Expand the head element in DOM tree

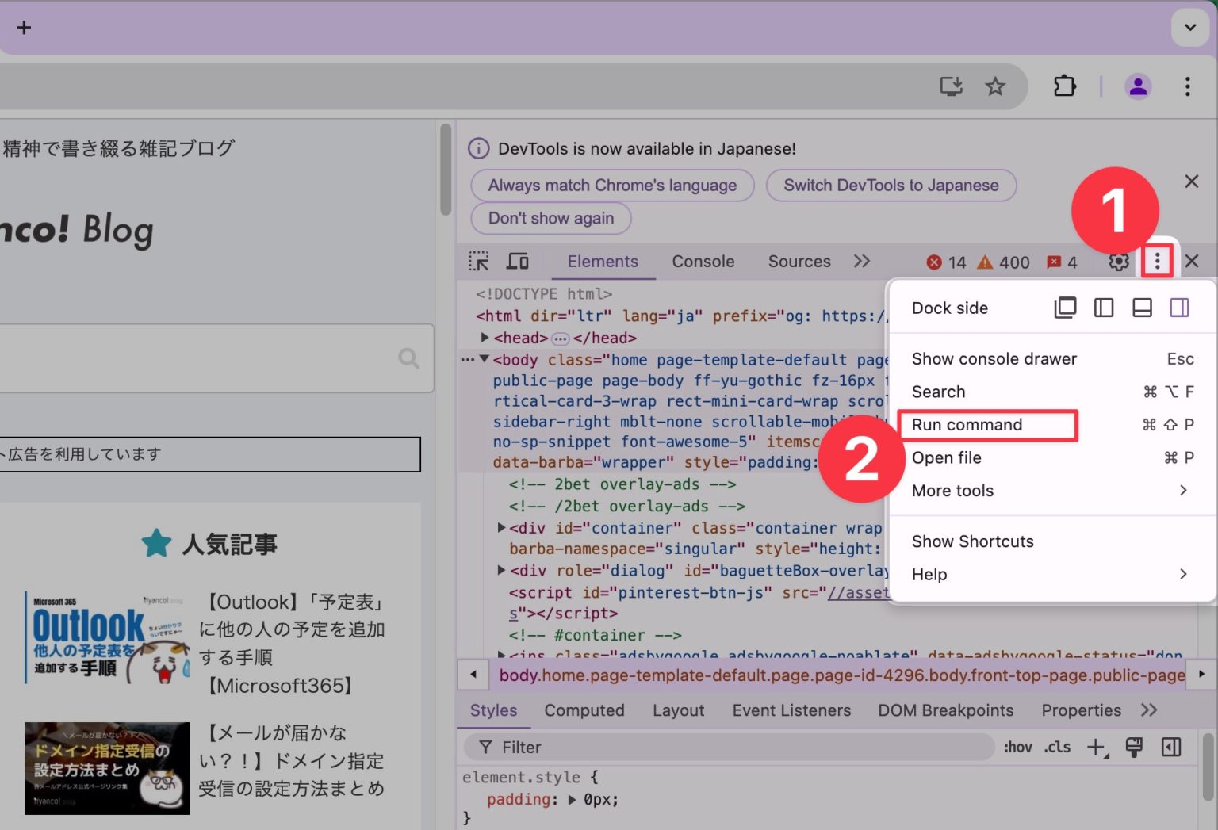485,337
